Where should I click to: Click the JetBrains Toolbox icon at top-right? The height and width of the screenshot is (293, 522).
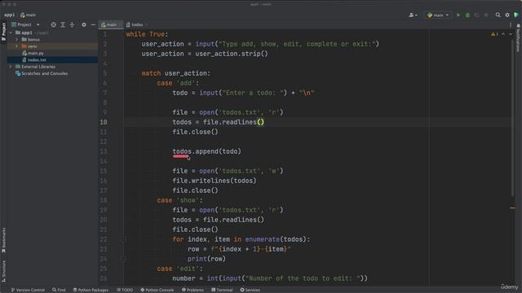click(516, 15)
